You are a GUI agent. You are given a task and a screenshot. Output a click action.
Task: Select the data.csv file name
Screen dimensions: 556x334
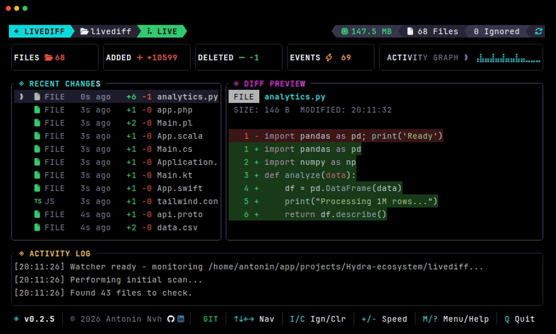pyautogui.click(x=177, y=228)
